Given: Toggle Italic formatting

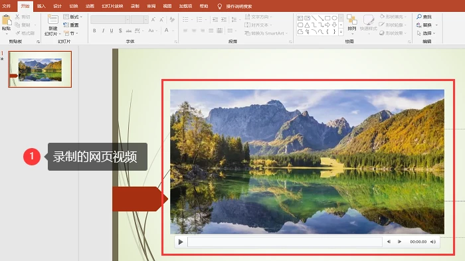Looking at the screenshot, I should click(x=103, y=31).
